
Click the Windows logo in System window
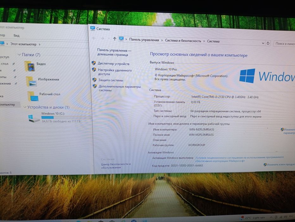247,76
